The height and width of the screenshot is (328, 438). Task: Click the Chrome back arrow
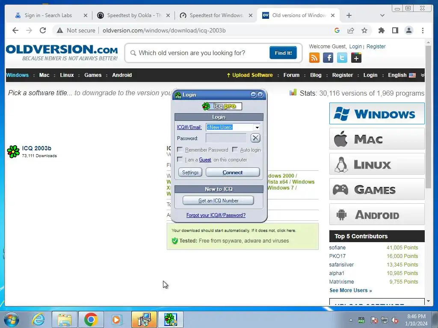coord(15,30)
